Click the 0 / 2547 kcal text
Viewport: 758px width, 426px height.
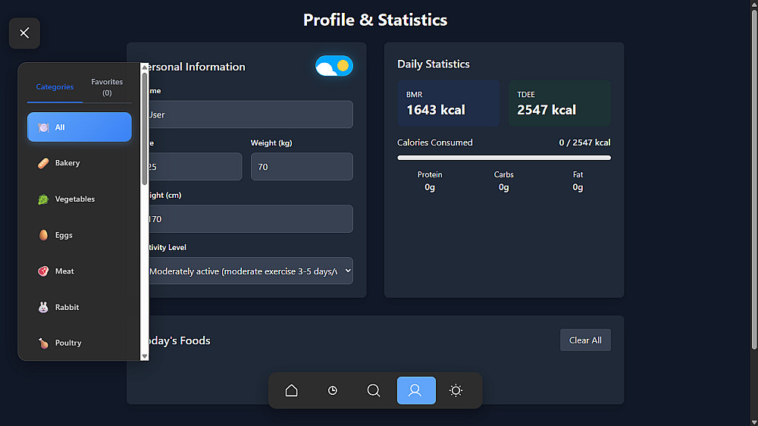click(x=584, y=143)
